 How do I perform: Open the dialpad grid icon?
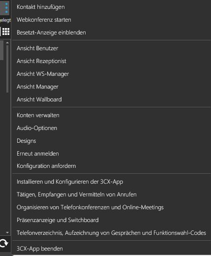pos(6,32)
